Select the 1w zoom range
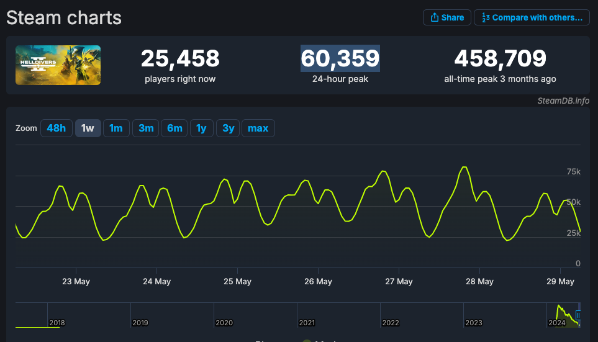Screen dimensions: 598x342 point(88,128)
